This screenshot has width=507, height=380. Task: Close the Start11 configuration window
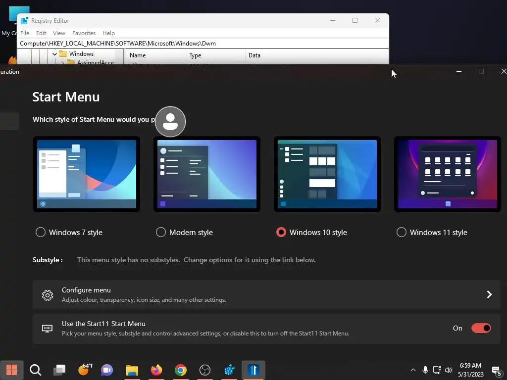pyautogui.click(x=504, y=71)
